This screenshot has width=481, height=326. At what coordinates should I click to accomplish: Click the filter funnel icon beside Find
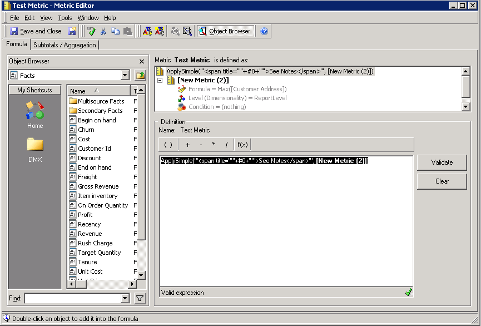(x=140, y=299)
